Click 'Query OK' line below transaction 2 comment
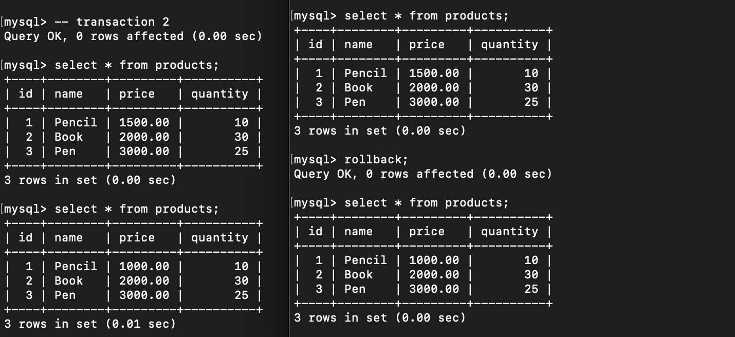The height and width of the screenshot is (337, 735). click(x=133, y=36)
